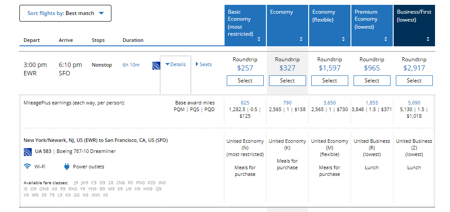Select the $327 Economy fare
This screenshot has width=450, height=212.
point(287,81)
